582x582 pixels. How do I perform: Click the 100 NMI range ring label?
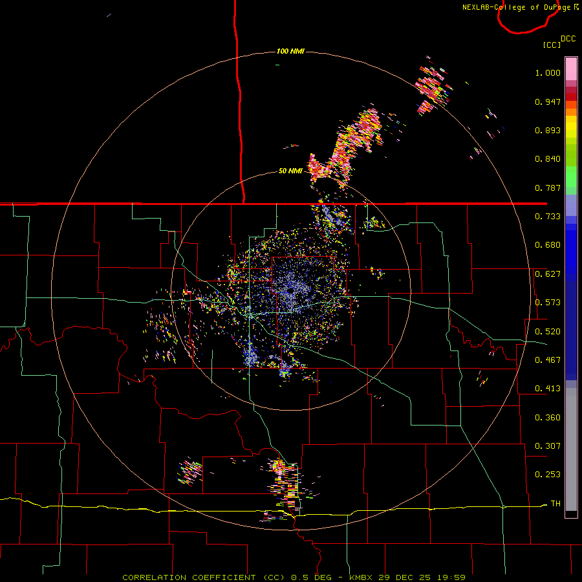coord(290,51)
